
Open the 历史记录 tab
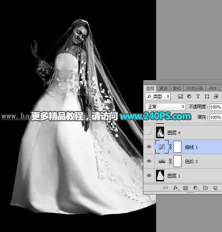195,89
